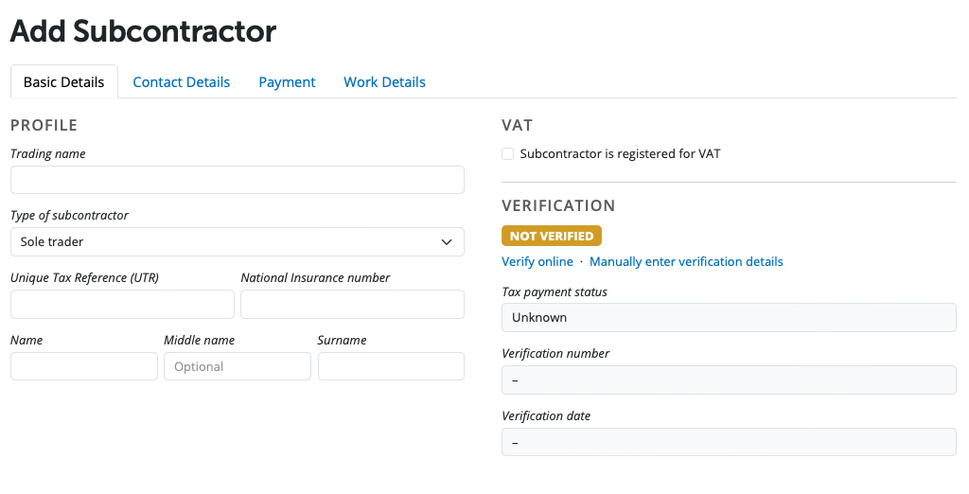969x494 pixels.
Task: Click the first Name input box
Action: [x=84, y=366]
